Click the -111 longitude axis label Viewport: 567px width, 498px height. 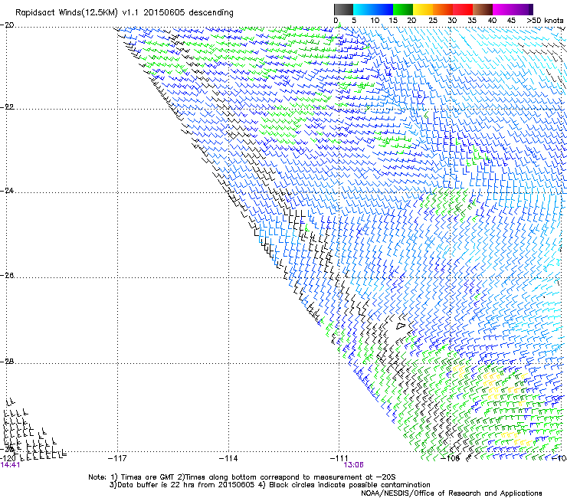click(339, 458)
